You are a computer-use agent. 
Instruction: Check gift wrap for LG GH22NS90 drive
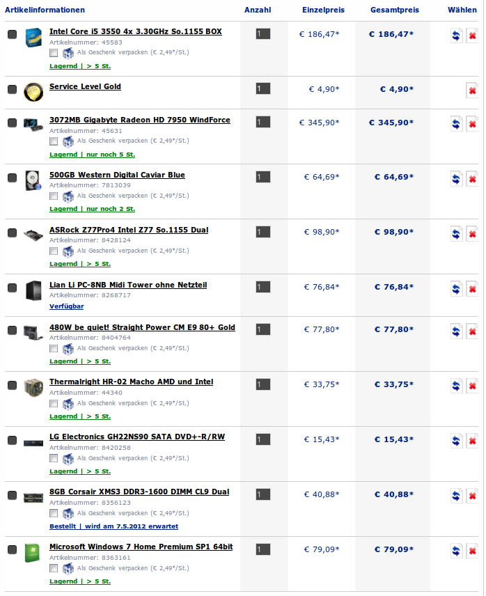(54, 458)
